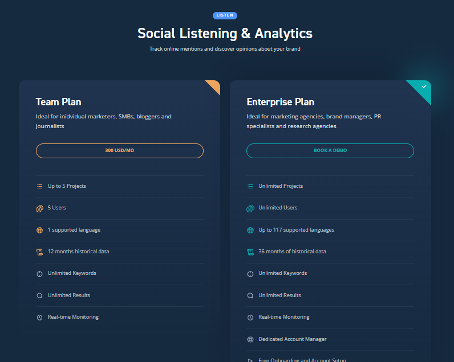The width and height of the screenshot is (454, 362).
Task: Click the users icon beside Unlimited Users
Action: (250, 208)
